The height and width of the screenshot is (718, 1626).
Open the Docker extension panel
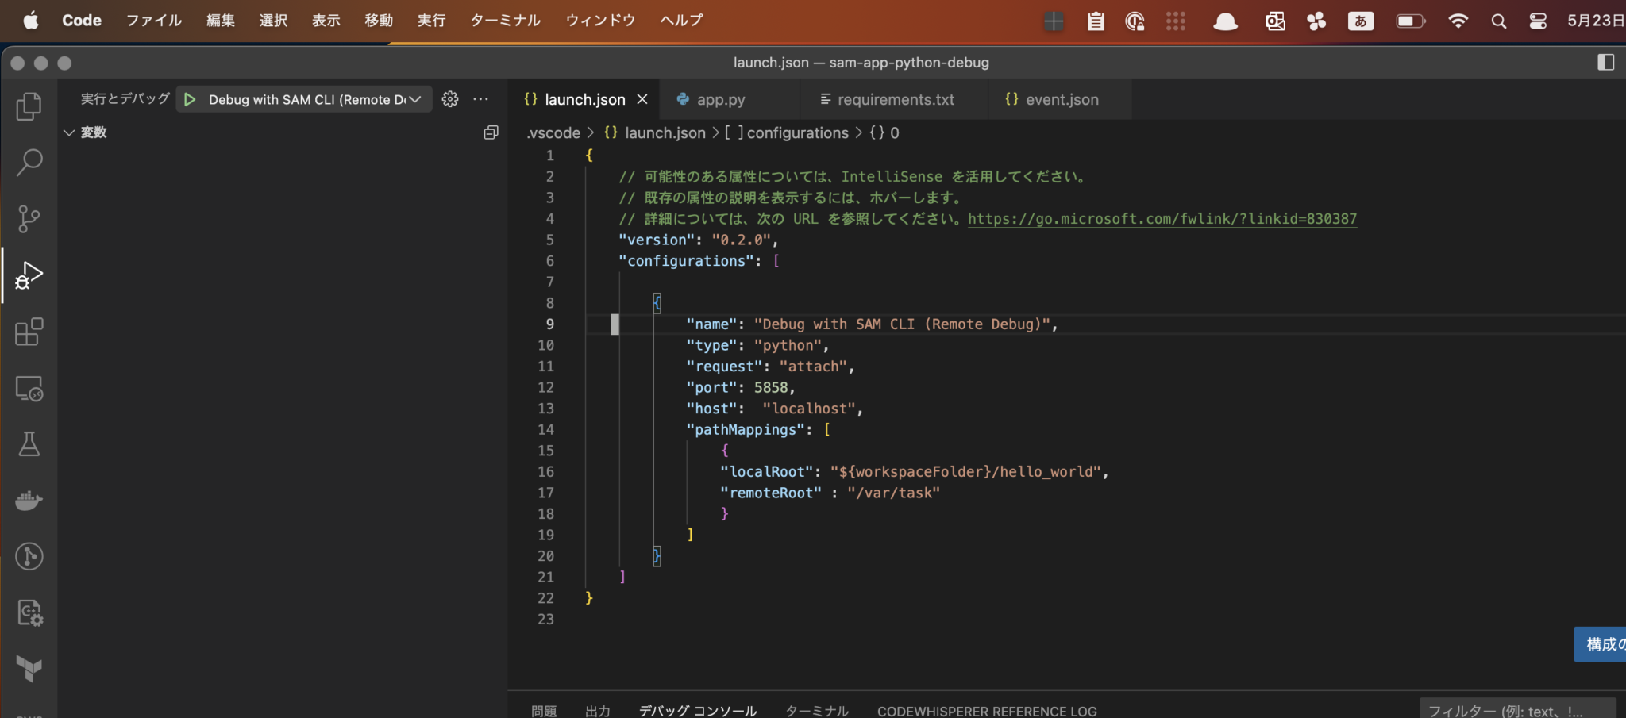[x=29, y=500]
